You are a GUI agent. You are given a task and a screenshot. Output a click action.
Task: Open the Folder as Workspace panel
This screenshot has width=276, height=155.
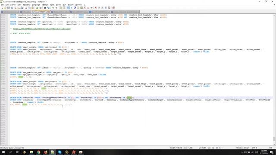point(88,8)
